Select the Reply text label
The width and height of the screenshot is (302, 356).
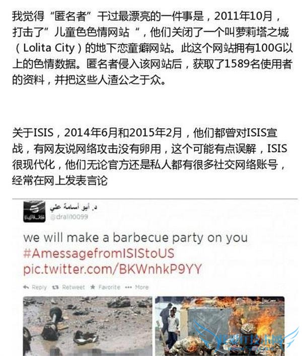[x=39, y=287]
